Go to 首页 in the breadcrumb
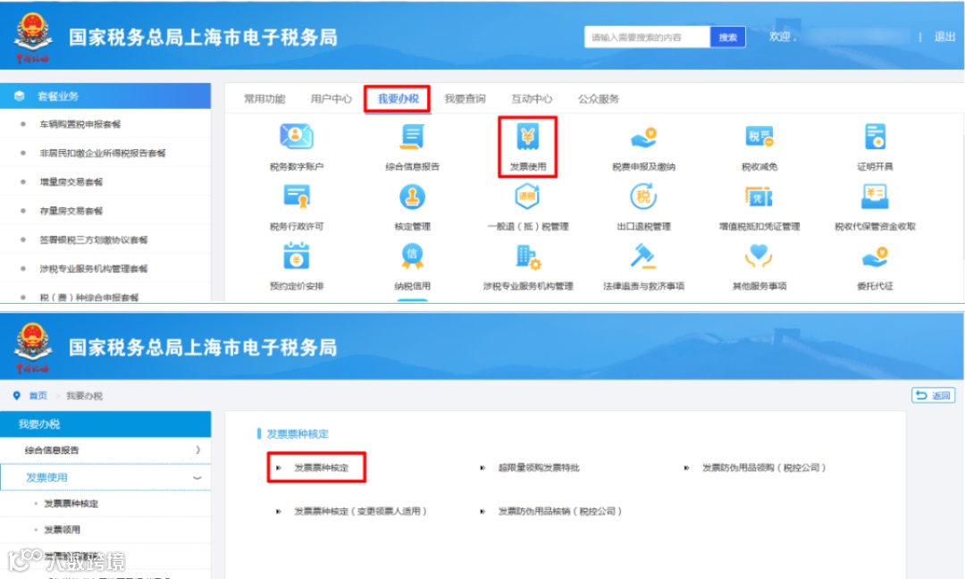The height and width of the screenshot is (579, 965). pos(38,396)
